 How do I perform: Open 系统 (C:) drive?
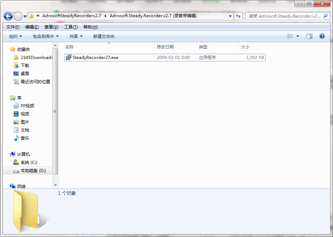[29, 163]
